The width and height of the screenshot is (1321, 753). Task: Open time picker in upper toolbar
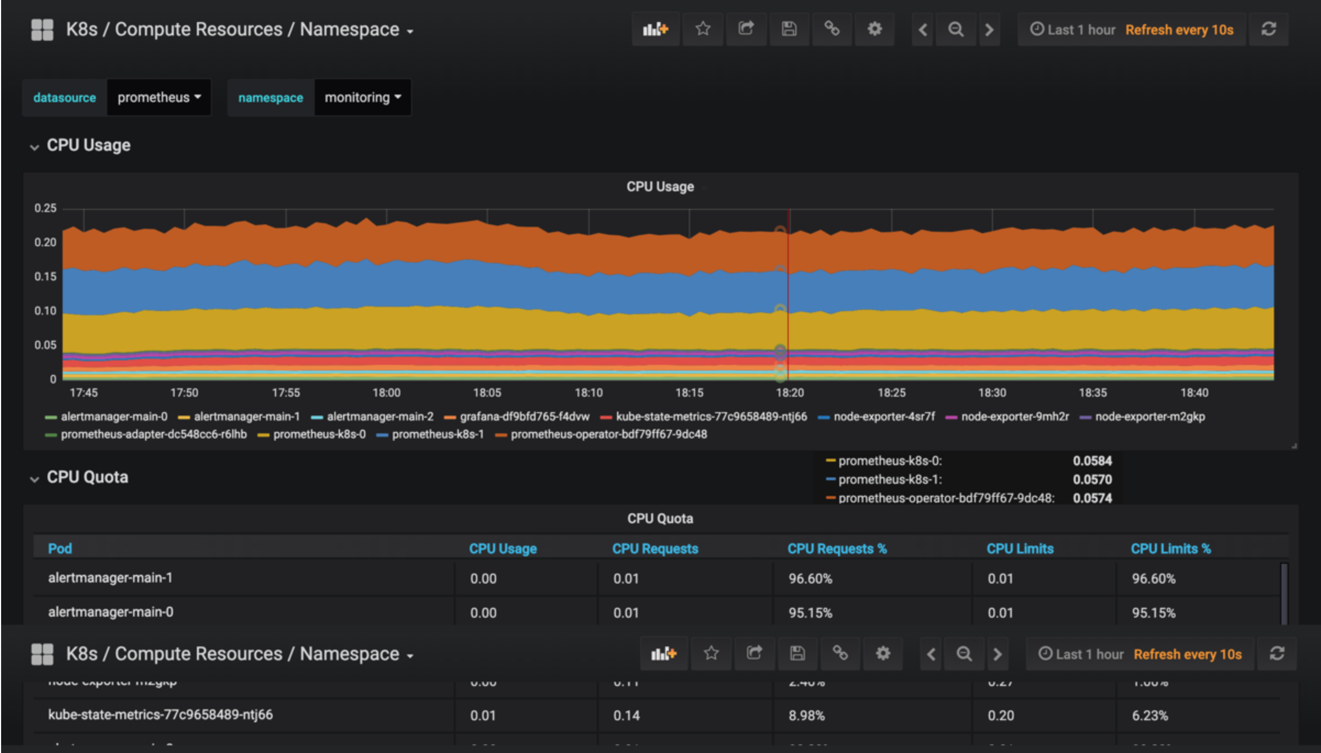[1131, 30]
